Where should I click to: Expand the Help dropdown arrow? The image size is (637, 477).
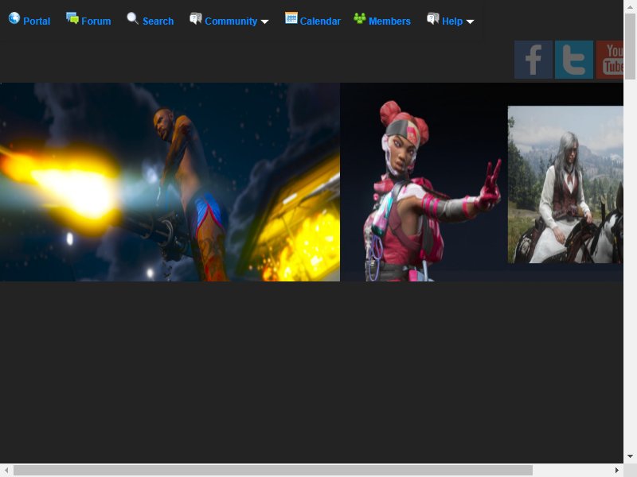470,22
